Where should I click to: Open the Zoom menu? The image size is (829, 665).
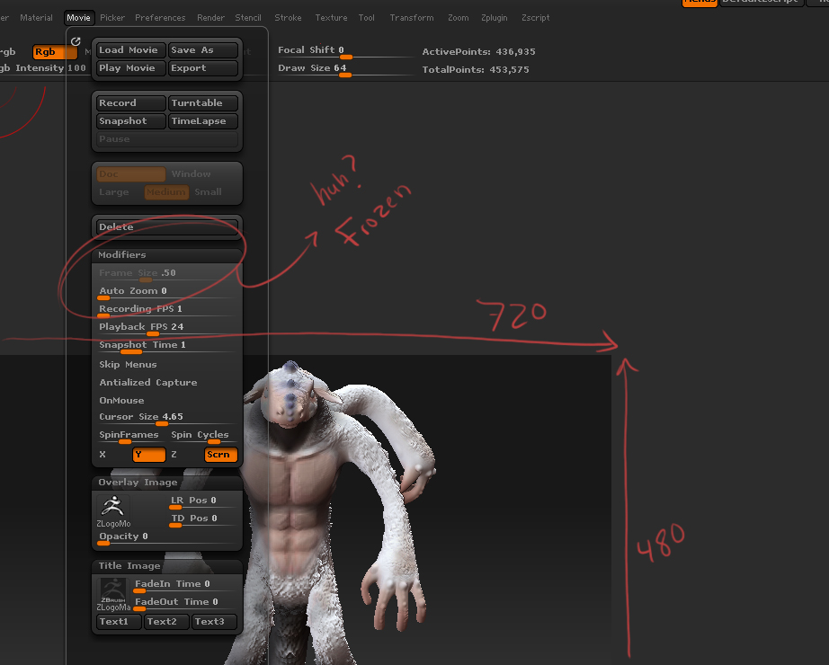pos(458,17)
